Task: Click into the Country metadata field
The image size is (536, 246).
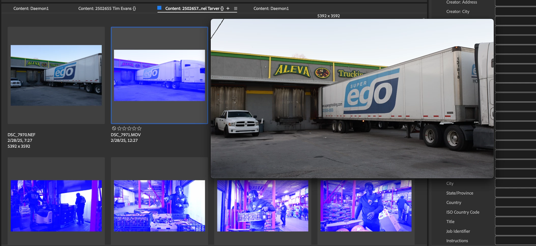Action: pyautogui.click(x=515, y=202)
